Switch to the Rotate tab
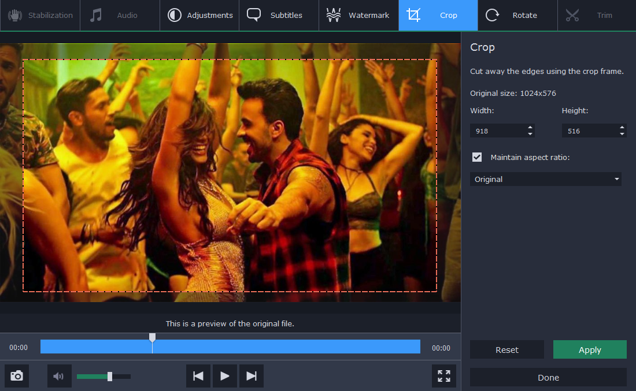This screenshot has width=636, height=391. point(517,15)
